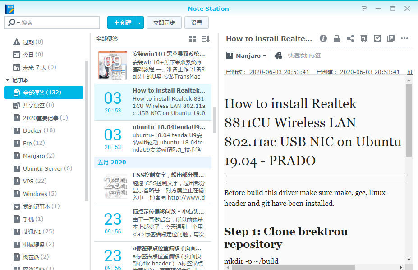
Task: Click the 快速添加标签 tag field
Action: [304, 56]
